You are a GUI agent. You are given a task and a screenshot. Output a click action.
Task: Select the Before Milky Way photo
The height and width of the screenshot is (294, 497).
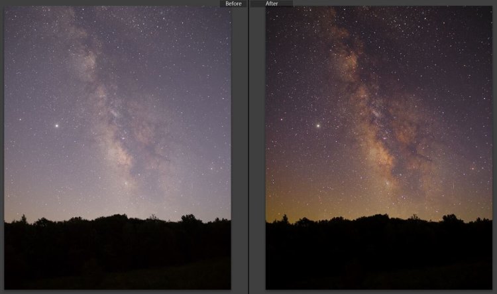[117, 148]
